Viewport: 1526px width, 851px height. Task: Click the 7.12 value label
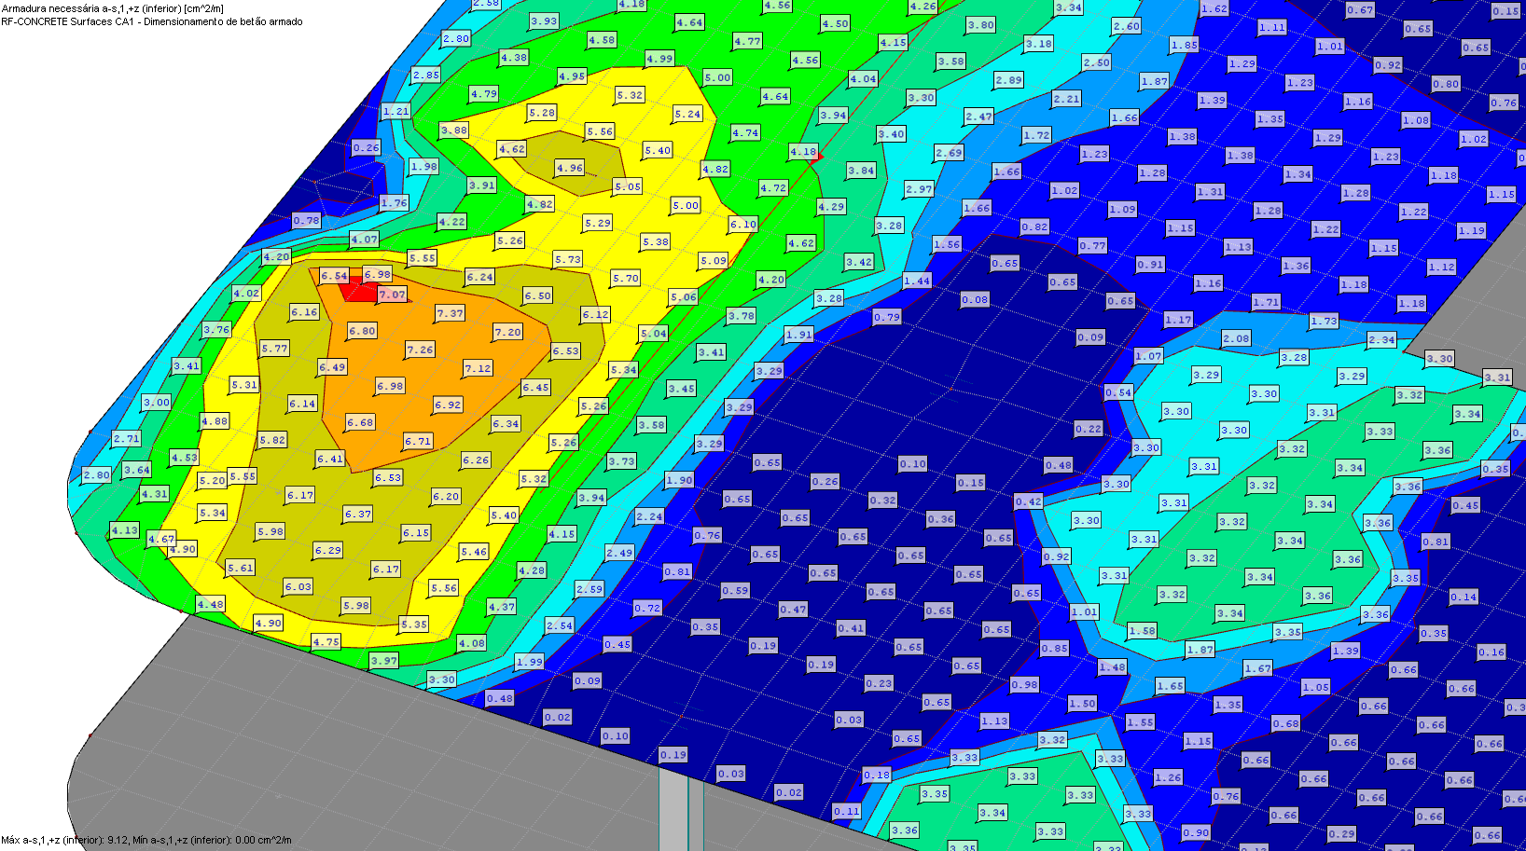pyautogui.click(x=479, y=368)
